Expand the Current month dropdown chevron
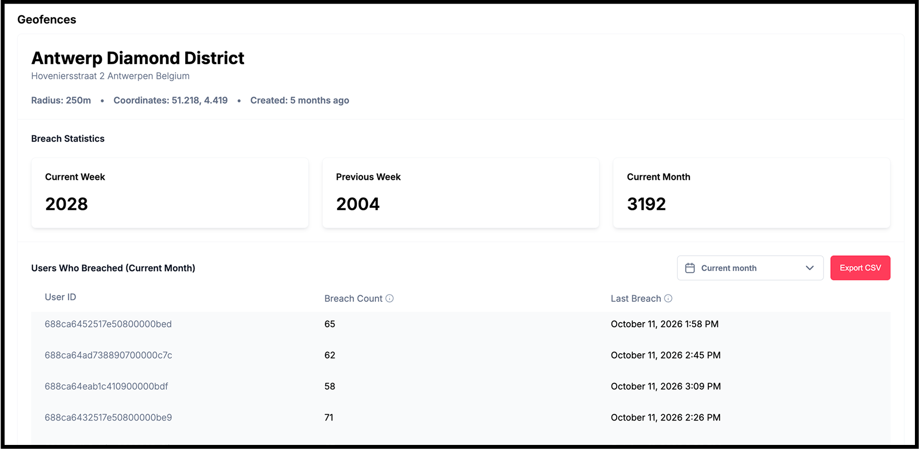The image size is (919, 449). point(809,268)
